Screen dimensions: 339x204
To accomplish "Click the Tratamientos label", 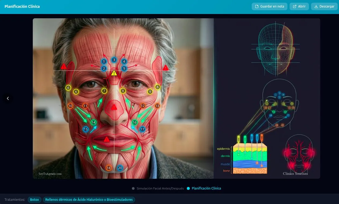I will click(15, 200).
